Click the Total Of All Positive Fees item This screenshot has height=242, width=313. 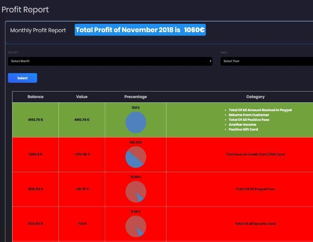pyautogui.click(x=249, y=120)
